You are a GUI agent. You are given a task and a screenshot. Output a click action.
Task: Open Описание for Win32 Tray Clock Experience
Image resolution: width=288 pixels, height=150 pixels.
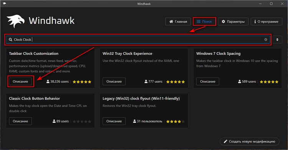(x=114, y=81)
